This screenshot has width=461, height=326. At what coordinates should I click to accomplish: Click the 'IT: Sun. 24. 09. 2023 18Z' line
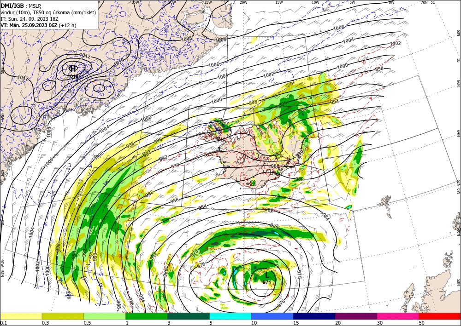[30, 19]
